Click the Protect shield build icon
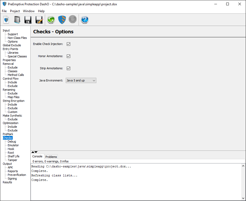Screen dimensions: 246x201 point(62,20)
